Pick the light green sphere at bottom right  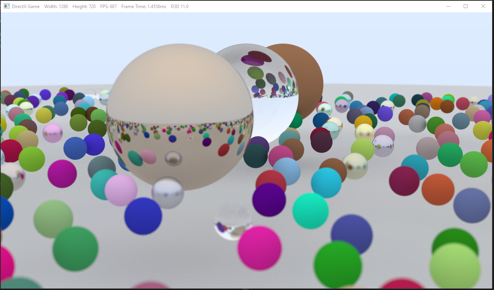(x=455, y=266)
